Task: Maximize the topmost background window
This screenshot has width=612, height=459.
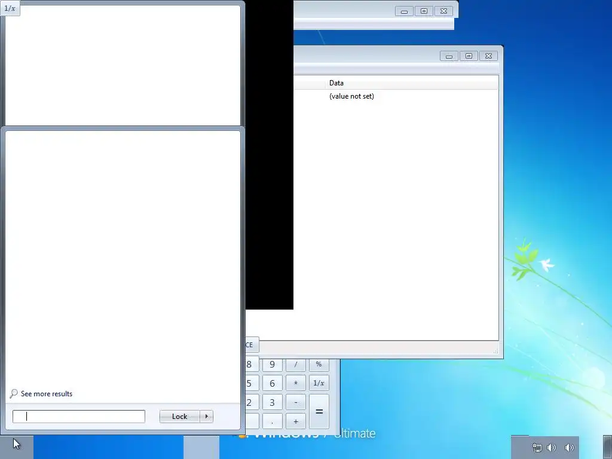Action: 424,11
